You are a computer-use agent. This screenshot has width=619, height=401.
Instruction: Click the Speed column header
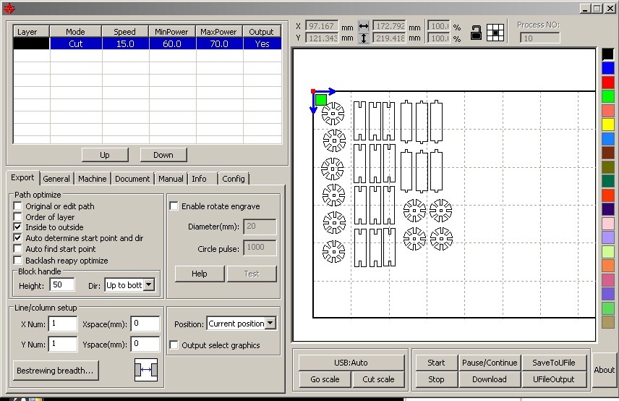(x=125, y=32)
